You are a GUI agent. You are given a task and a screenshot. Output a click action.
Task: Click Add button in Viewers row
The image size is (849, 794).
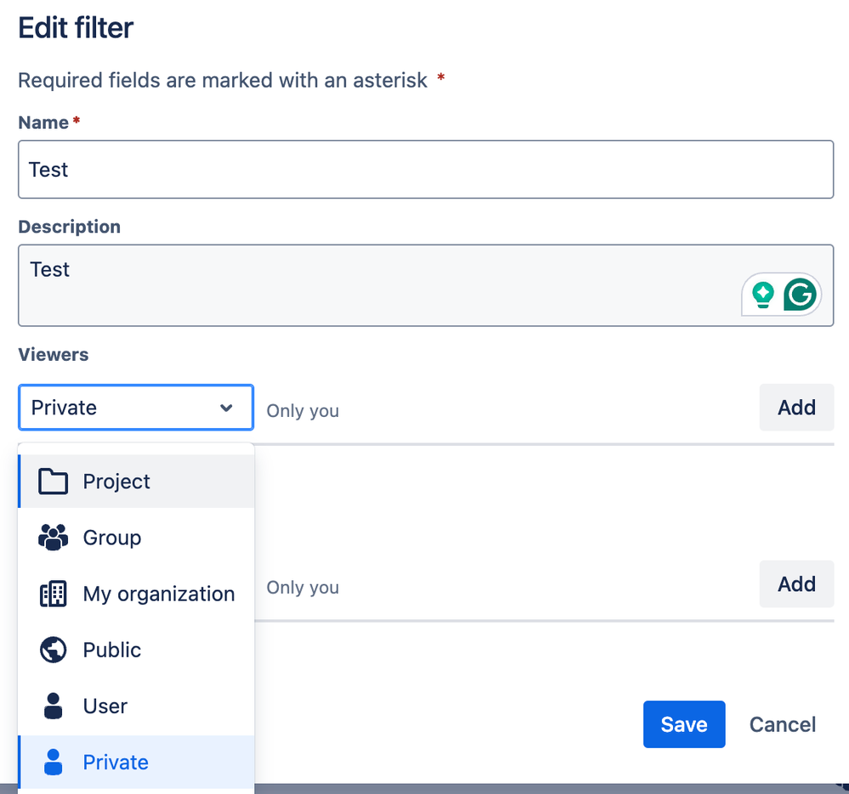(x=796, y=408)
